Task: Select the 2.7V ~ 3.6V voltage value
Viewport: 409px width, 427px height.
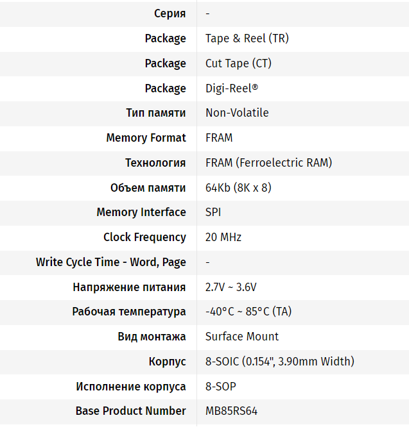Action: [231, 287]
